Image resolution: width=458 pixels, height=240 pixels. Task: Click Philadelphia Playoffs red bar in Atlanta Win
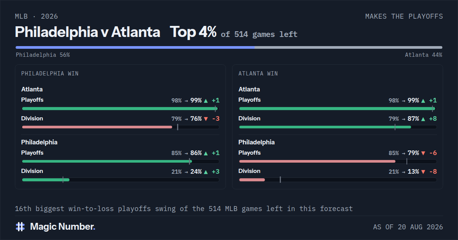pyautogui.click(x=317, y=161)
